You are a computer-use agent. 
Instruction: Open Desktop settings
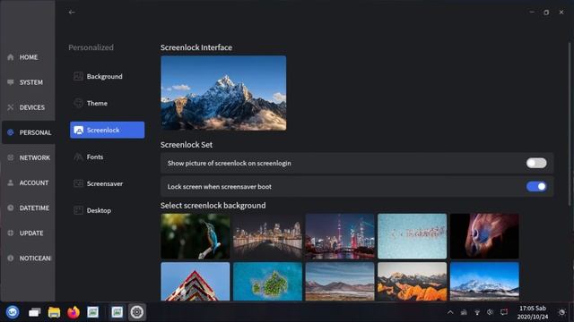107,211
